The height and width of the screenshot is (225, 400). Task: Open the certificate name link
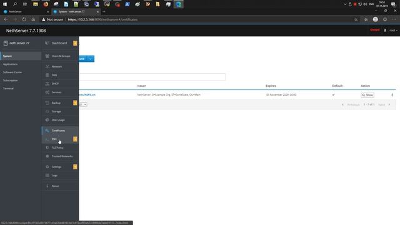87,95
